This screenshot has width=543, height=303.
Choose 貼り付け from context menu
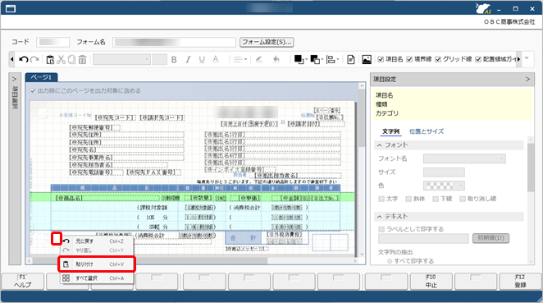coord(97,264)
